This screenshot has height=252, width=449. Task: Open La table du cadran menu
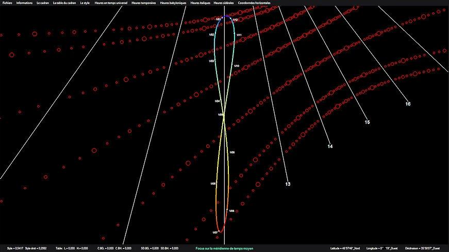[65, 3]
